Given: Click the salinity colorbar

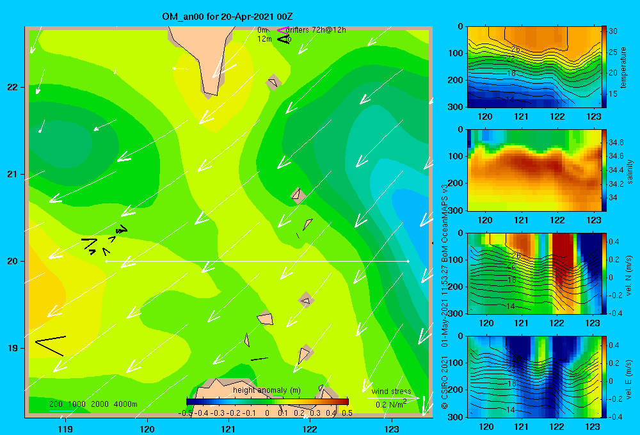Looking at the screenshot, I should [604, 170].
